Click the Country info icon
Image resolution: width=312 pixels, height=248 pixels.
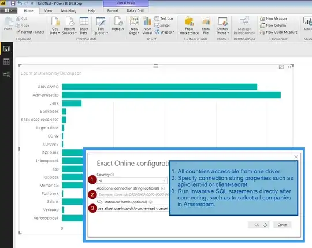(x=112, y=175)
